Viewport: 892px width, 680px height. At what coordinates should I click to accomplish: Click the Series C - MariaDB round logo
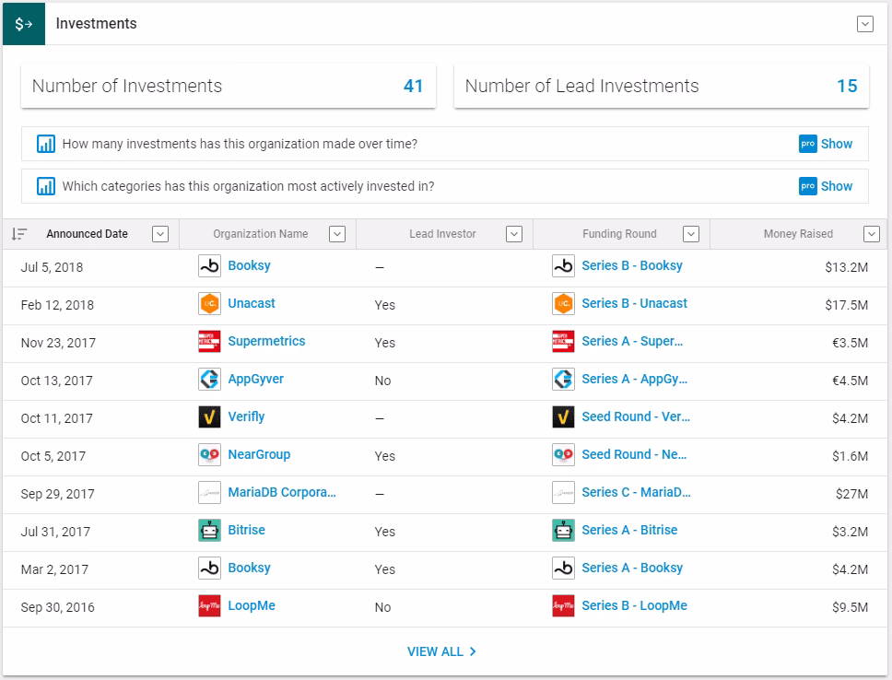pos(563,493)
